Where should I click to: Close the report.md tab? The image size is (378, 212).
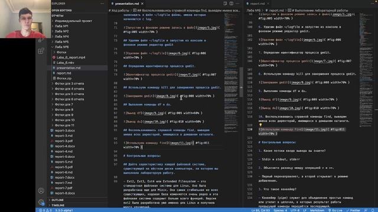tap(268, 4)
